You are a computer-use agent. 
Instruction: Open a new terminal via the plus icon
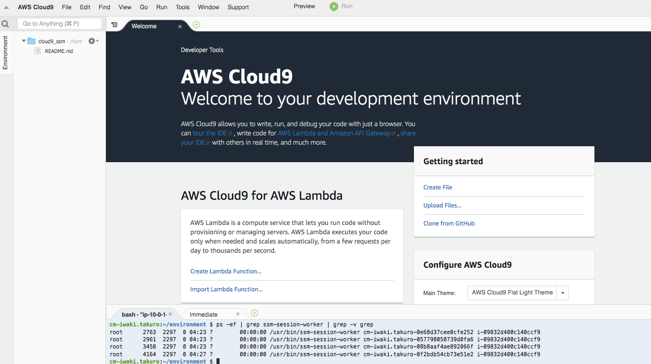254,313
